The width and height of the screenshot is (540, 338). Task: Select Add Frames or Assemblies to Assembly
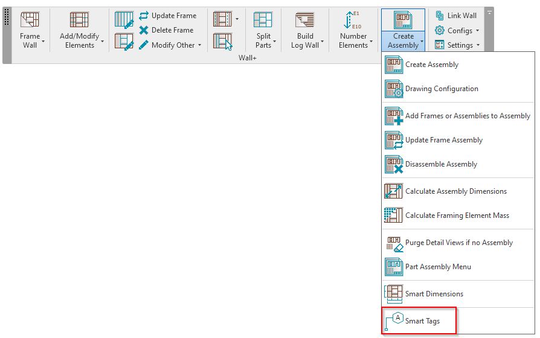pyautogui.click(x=458, y=116)
